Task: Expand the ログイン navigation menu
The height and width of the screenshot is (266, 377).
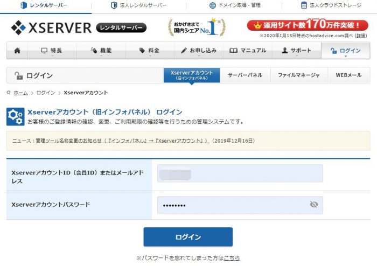Action: [346, 51]
